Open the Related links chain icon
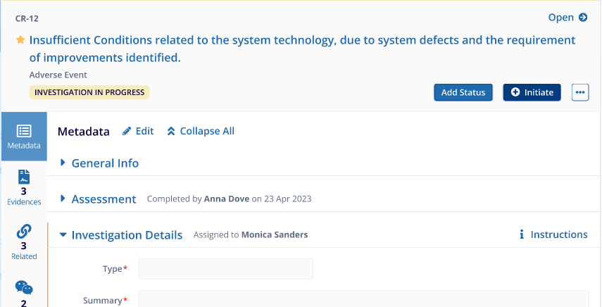This screenshot has width=602, height=307. point(24,231)
